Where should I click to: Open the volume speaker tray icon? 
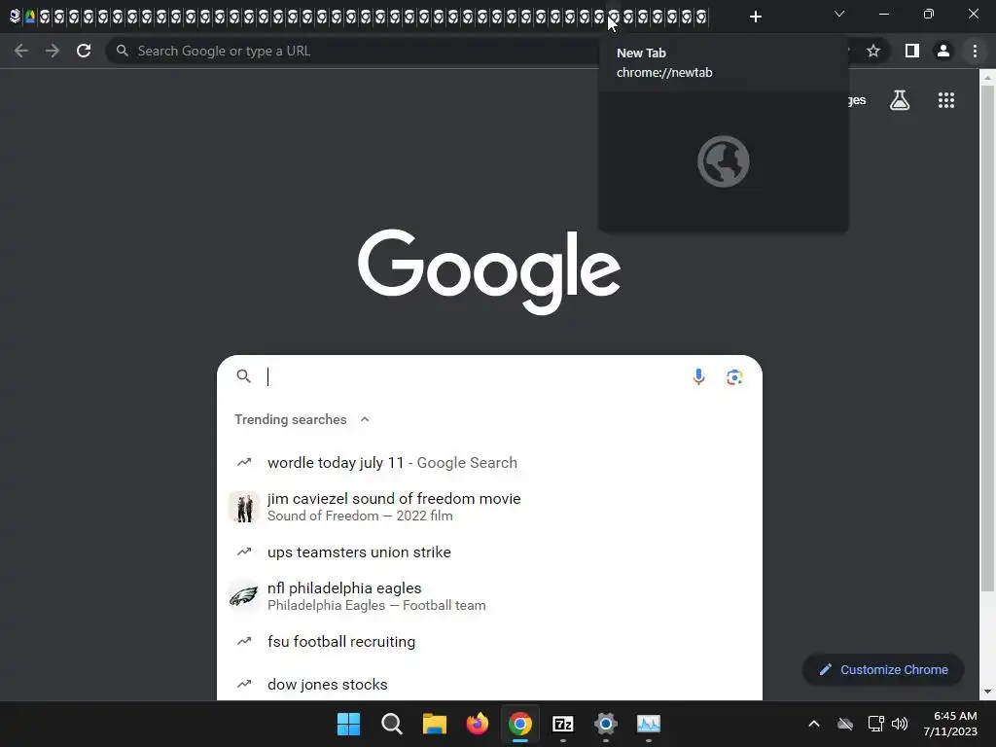[900, 724]
